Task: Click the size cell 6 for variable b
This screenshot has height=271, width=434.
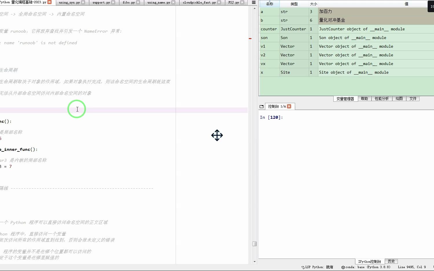Action: pyautogui.click(x=313, y=20)
